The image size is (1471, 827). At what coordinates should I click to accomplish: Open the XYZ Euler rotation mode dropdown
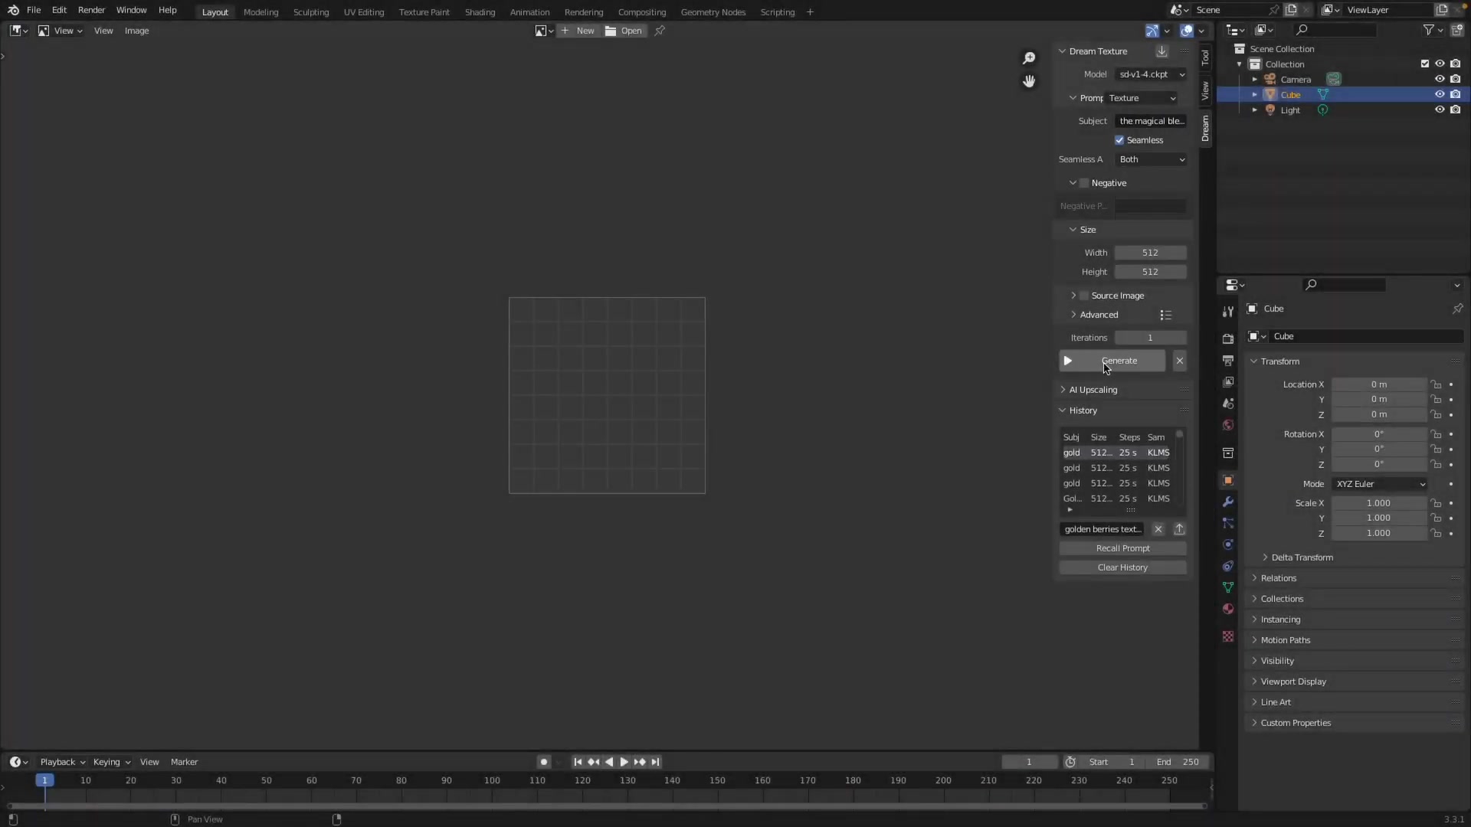[x=1380, y=484]
